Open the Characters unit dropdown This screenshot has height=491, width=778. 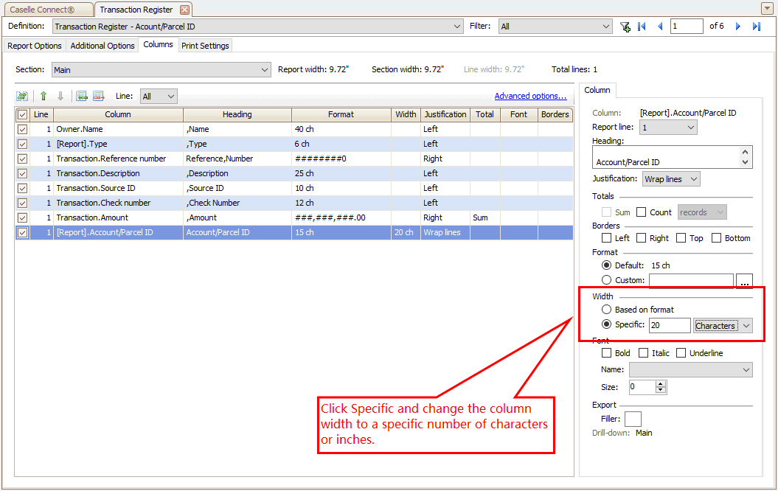(722, 325)
